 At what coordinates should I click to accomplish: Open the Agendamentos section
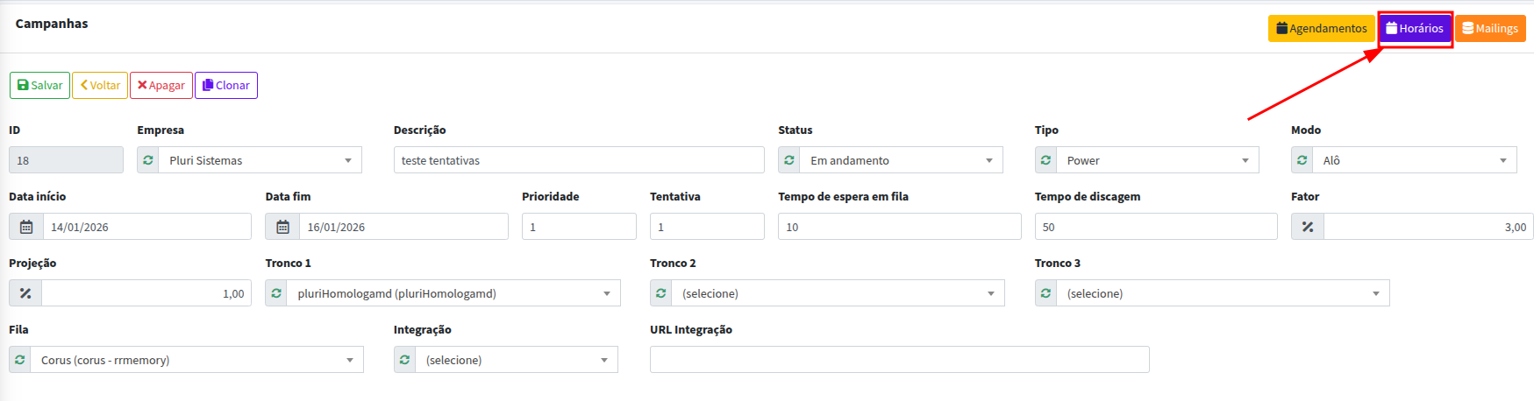(x=1321, y=29)
